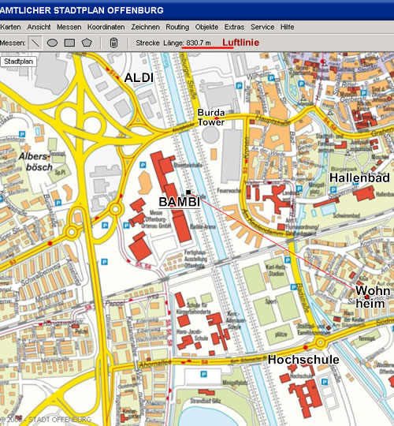The width and height of the screenshot is (394, 426).
Task: Click the Hans-Jacob-Schule label
Action: (192, 335)
